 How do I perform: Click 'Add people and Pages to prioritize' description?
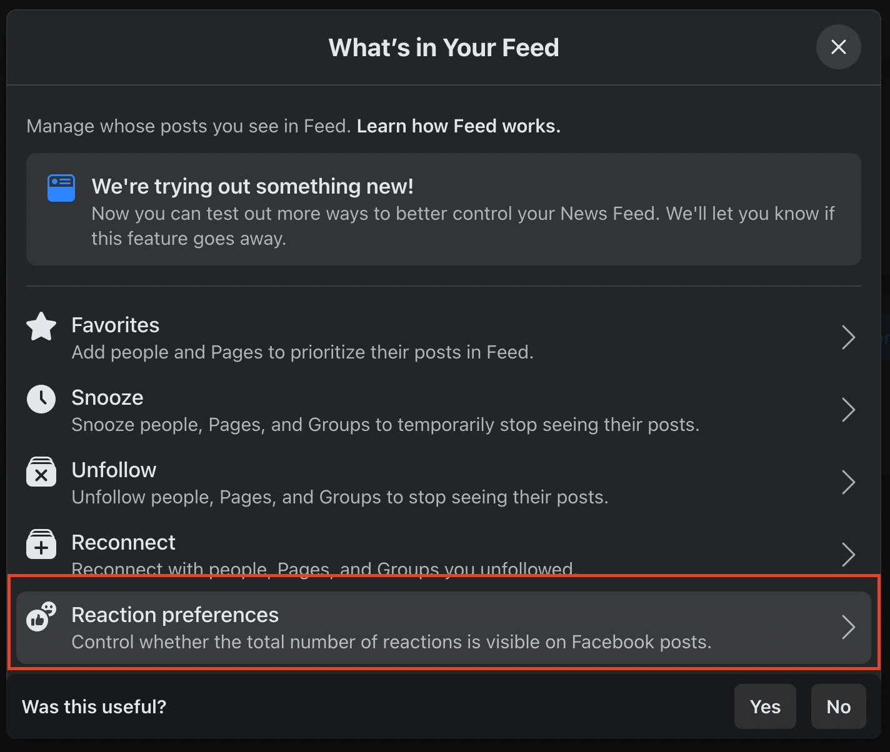click(x=302, y=352)
